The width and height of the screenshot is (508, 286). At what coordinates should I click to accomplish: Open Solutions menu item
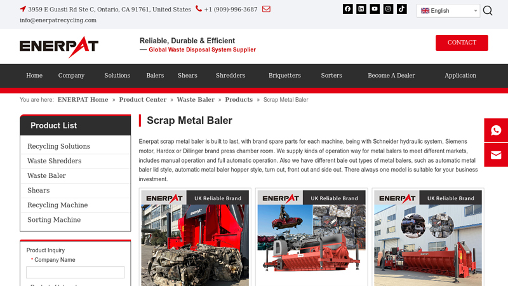(117, 76)
